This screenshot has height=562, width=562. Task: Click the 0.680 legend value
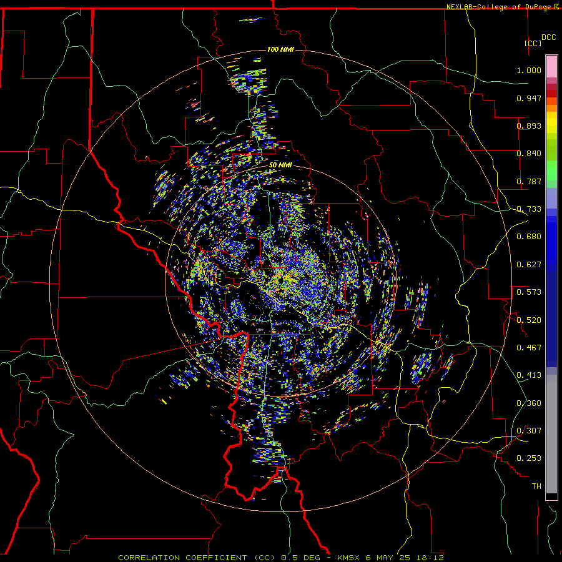tap(529, 237)
